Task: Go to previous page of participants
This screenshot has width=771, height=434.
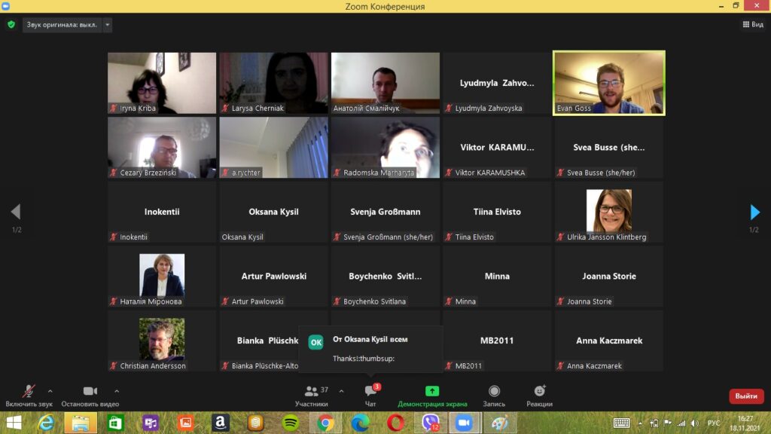Action: point(16,212)
